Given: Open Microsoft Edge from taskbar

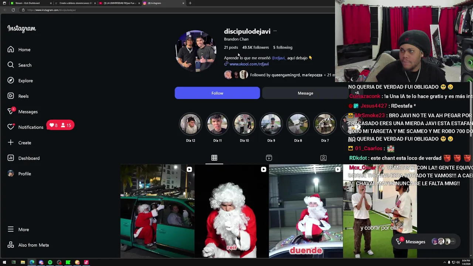Looking at the screenshot, I should [32, 262].
